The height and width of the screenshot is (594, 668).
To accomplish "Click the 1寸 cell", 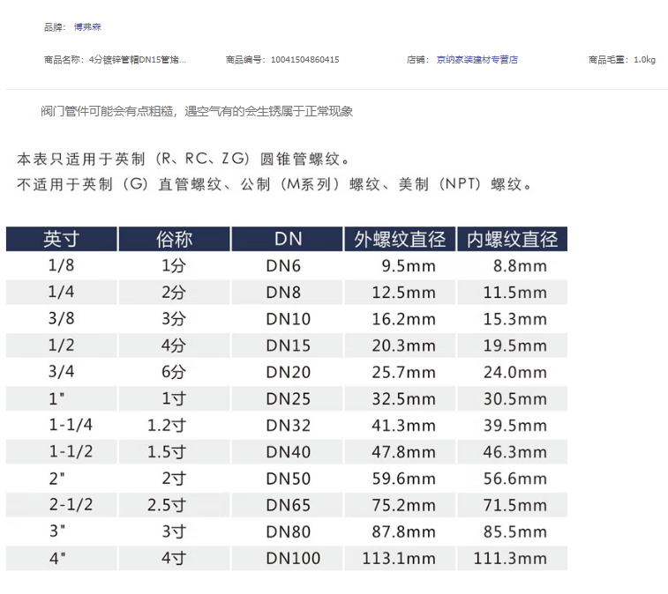I will [x=174, y=398].
